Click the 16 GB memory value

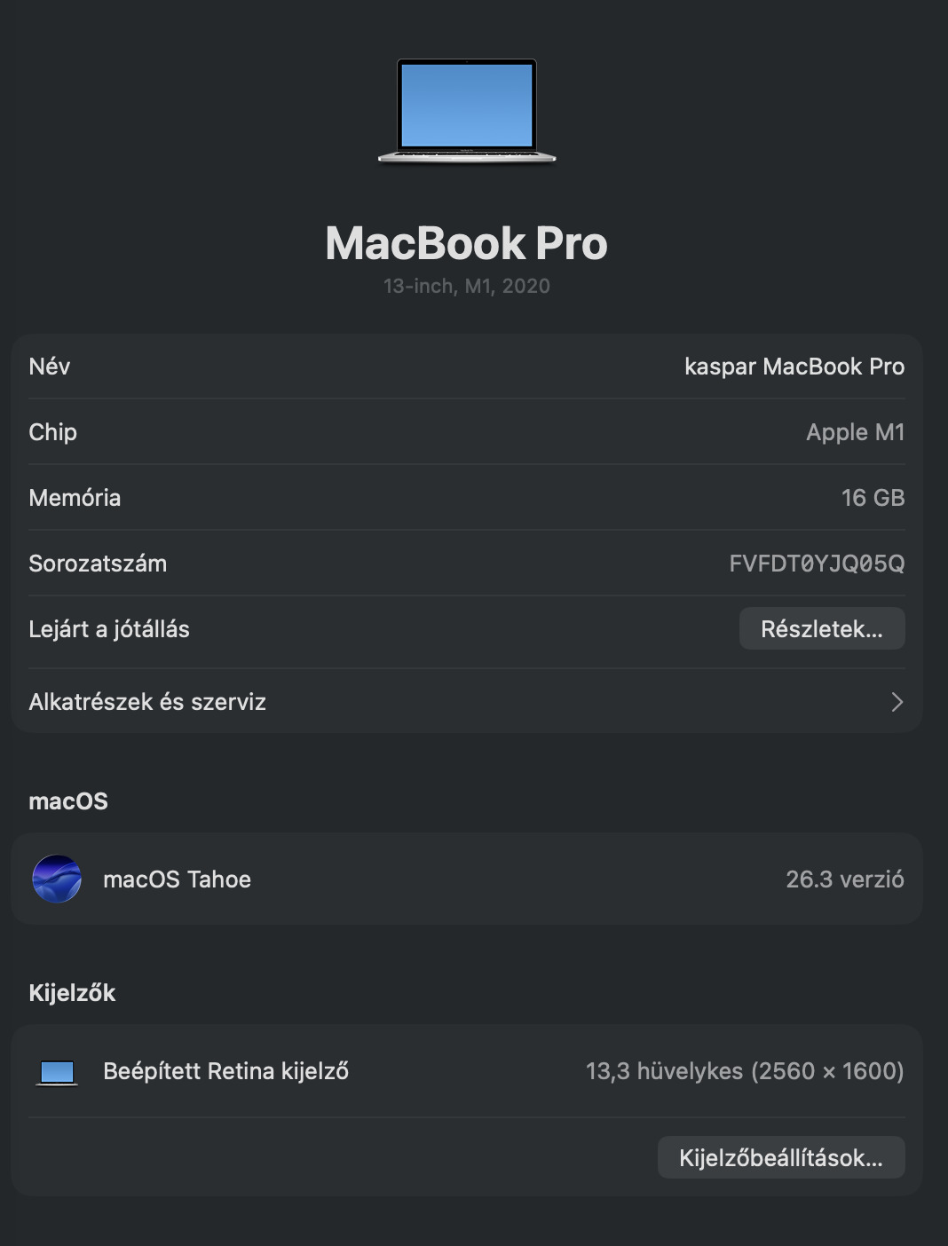tap(873, 498)
